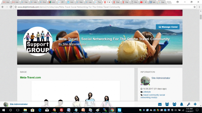The image size is (202, 113).
Task: Switch to the VR tab
Action: tap(62, 2)
